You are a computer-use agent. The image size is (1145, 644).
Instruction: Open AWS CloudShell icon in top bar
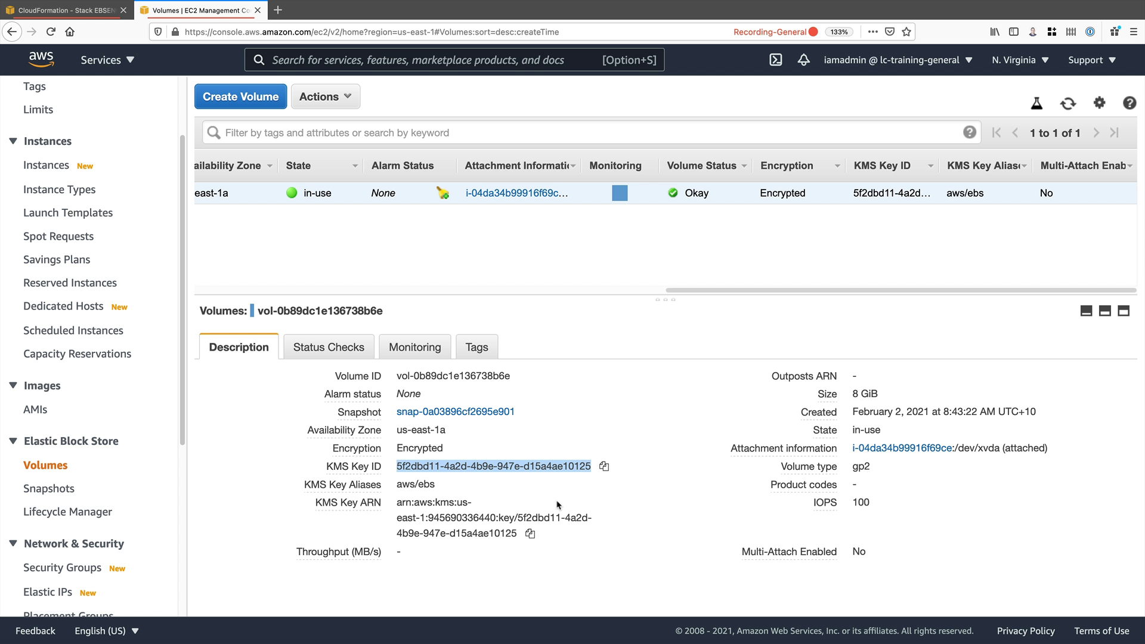tap(775, 60)
